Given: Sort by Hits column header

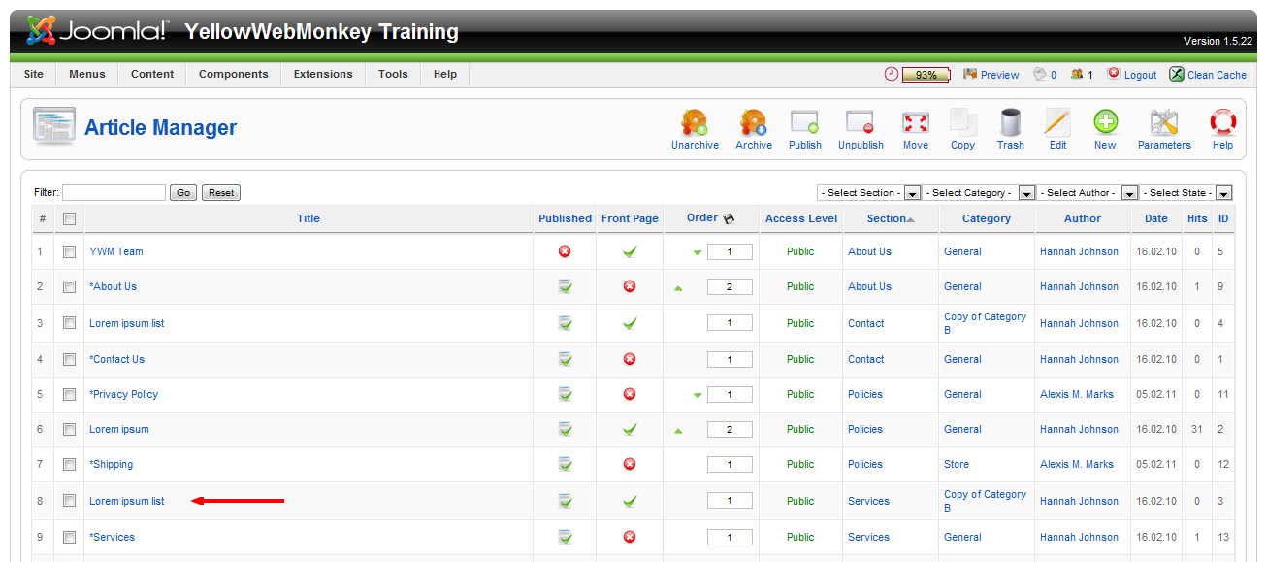Looking at the screenshot, I should point(1197,218).
